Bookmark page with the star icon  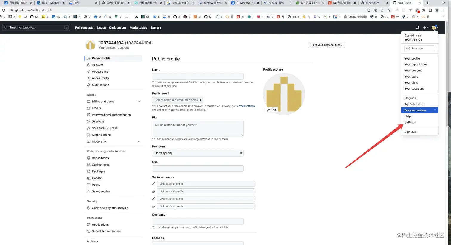click(389, 10)
